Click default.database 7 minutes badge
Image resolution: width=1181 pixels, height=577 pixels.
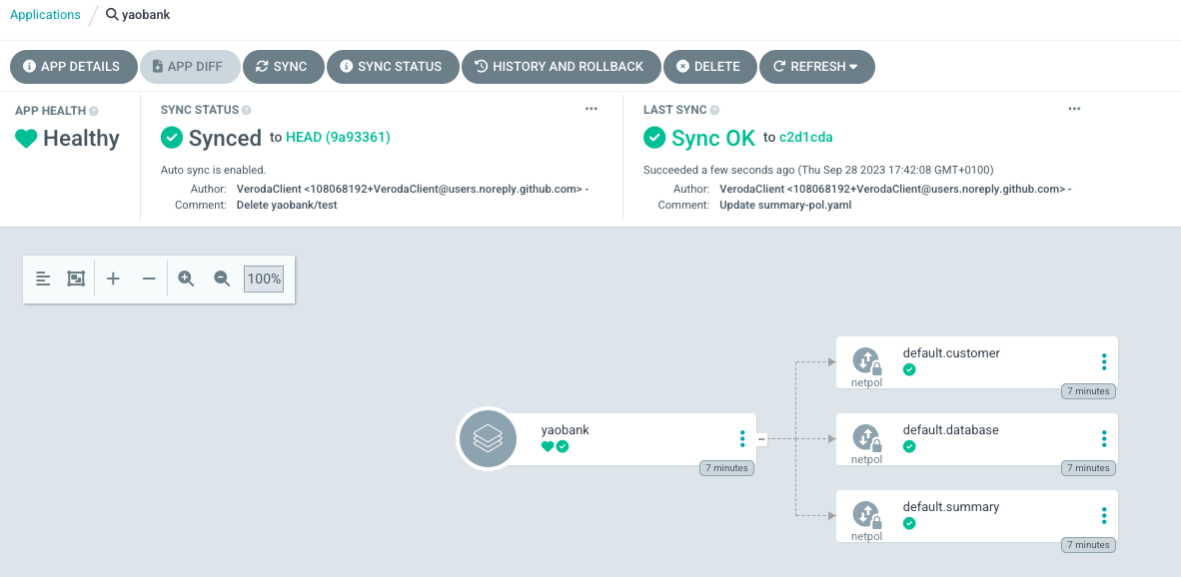pos(1088,468)
